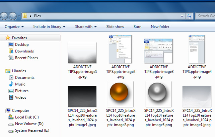Open address bar history dropdown arrow
The height and width of the screenshot is (137, 215).
pyautogui.click(x=182, y=16)
